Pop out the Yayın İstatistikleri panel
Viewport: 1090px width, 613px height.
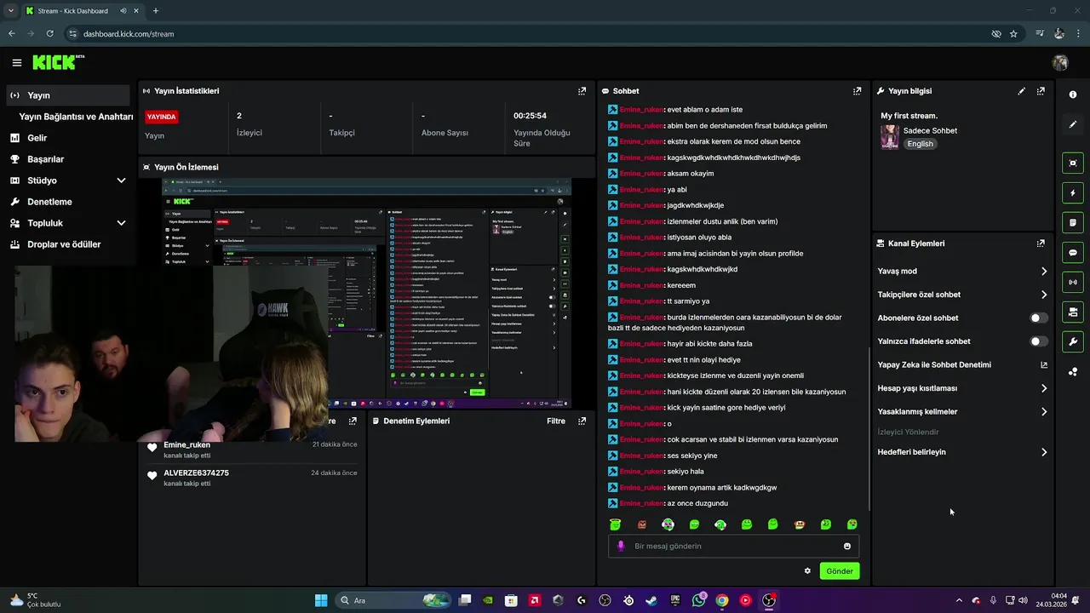[582, 91]
